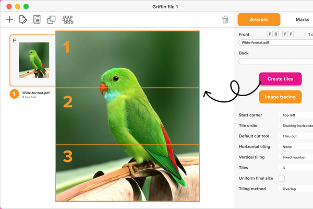Enable Uniform final size checkbox
The image size is (313, 209).
(282, 178)
